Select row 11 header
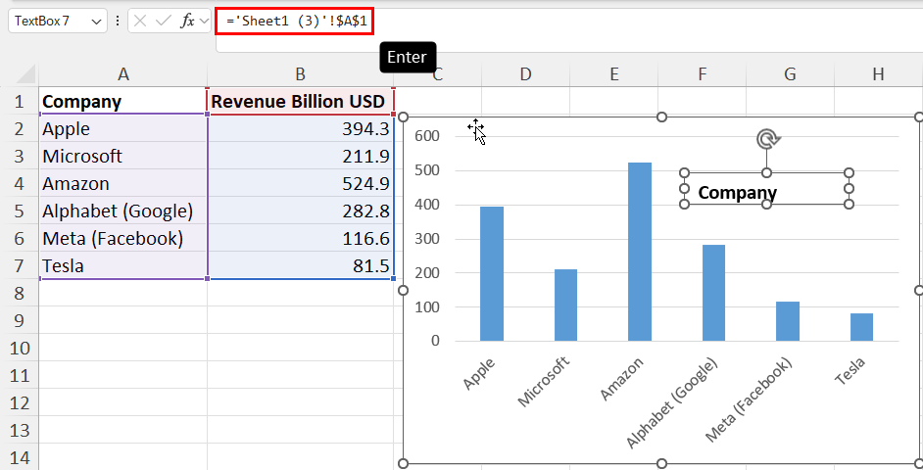The height and width of the screenshot is (470, 923). 20,375
